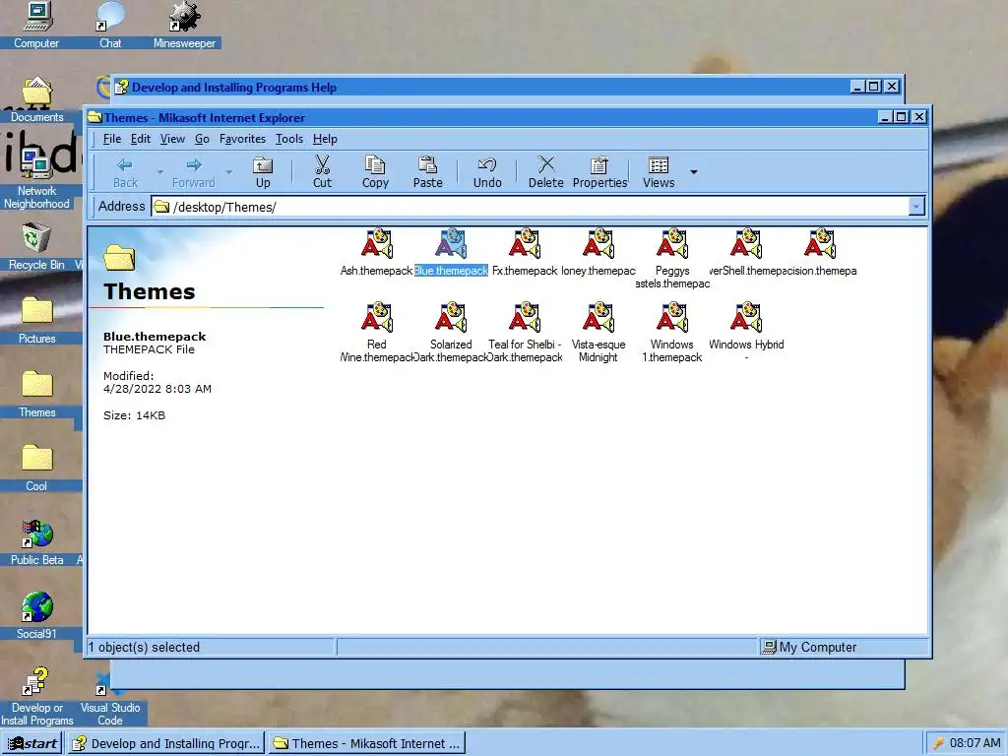Click the Forward navigation button
This screenshot has height=756, width=1008.
[194, 172]
